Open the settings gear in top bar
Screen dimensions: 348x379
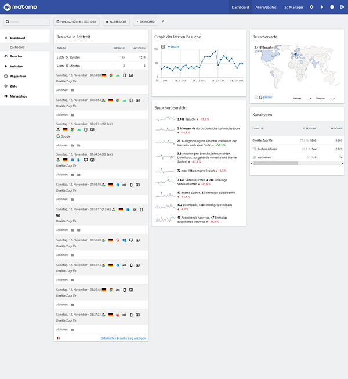311,7
